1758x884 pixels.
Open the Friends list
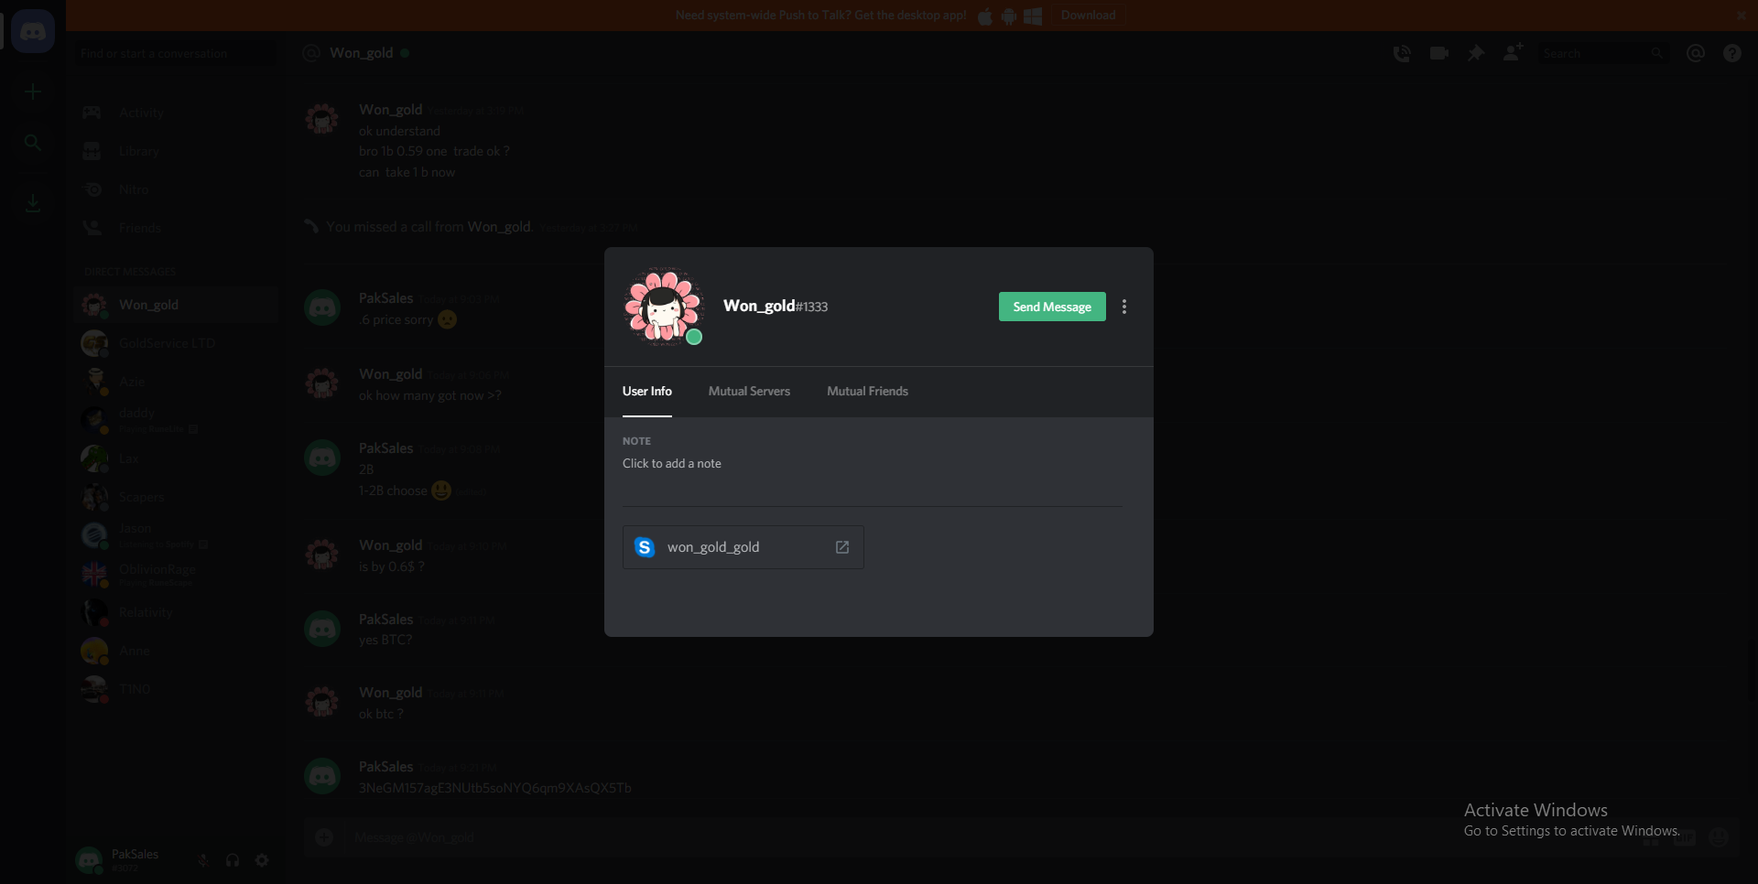(176, 228)
